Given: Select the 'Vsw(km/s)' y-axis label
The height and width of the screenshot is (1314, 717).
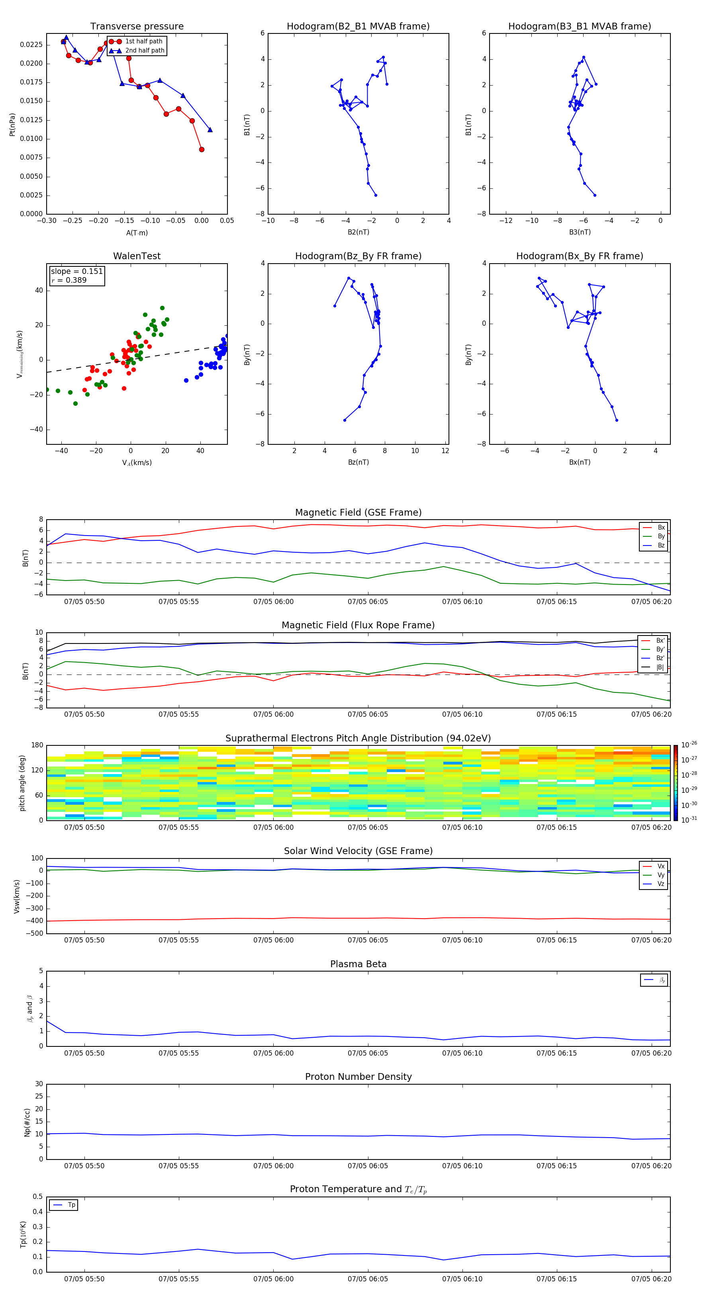Looking at the screenshot, I should click(17, 896).
